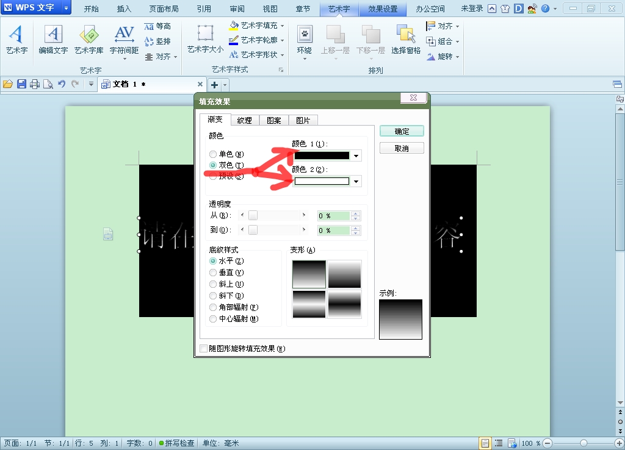The width and height of the screenshot is (625, 450).
Task: Click the print icon in quick toolbar
Action: [x=35, y=84]
